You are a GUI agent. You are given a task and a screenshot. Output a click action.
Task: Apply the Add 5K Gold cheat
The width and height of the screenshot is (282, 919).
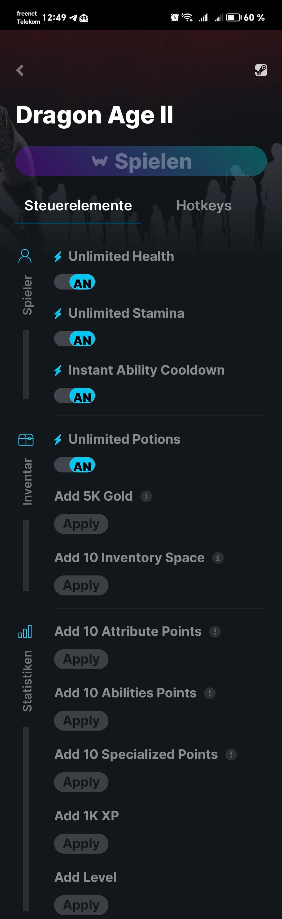click(81, 524)
